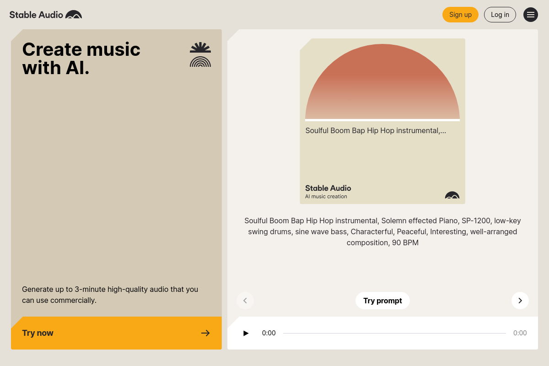
Task: Click the sunburst icon on Create music card
Action: (200, 48)
